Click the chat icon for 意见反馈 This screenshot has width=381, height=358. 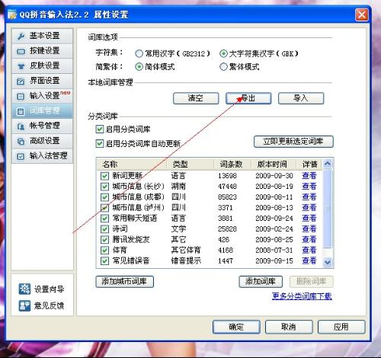[24, 305]
